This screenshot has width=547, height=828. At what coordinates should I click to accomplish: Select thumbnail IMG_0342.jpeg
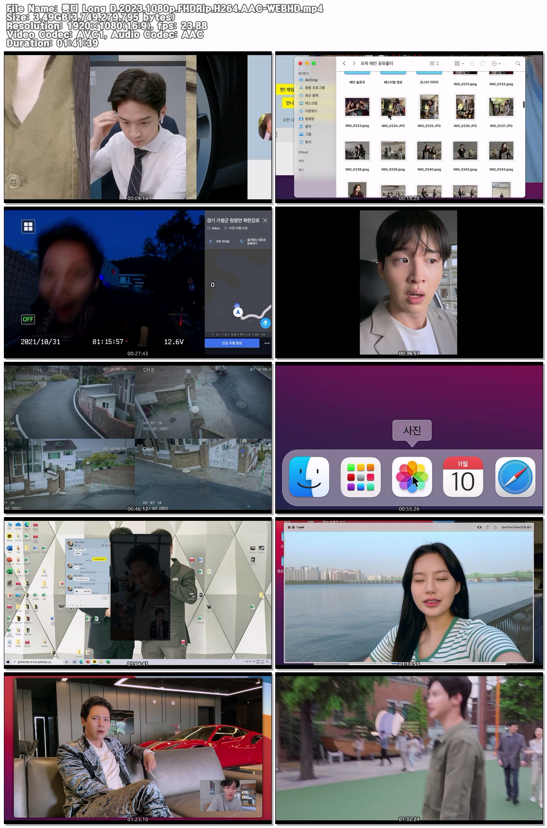coord(465,151)
